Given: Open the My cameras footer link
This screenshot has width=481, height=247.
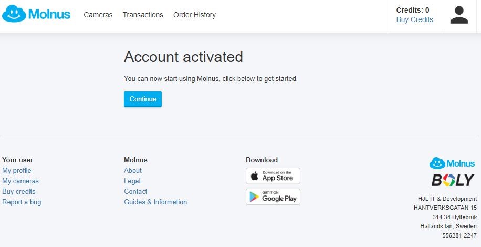Looking at the screenshot, I should (x=20, y=181).
